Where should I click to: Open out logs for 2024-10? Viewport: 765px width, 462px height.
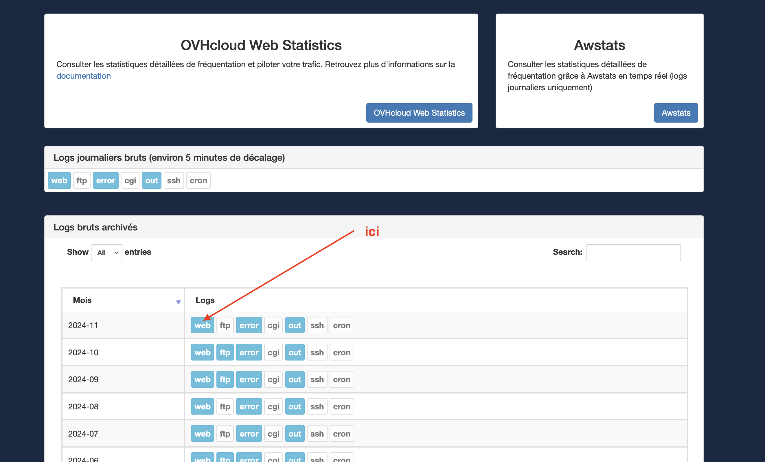(295, 352)
